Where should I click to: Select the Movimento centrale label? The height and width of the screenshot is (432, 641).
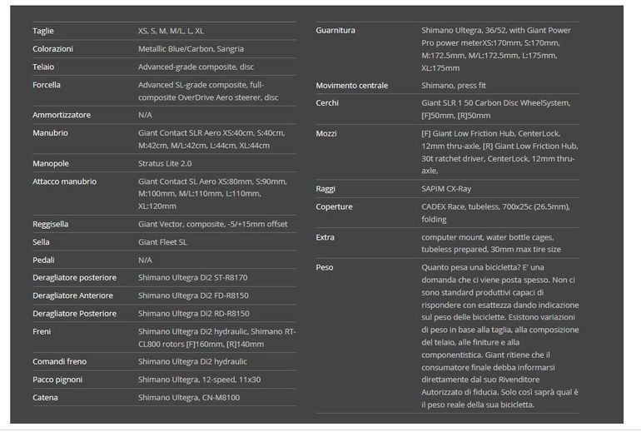click(x=352, y=86)
